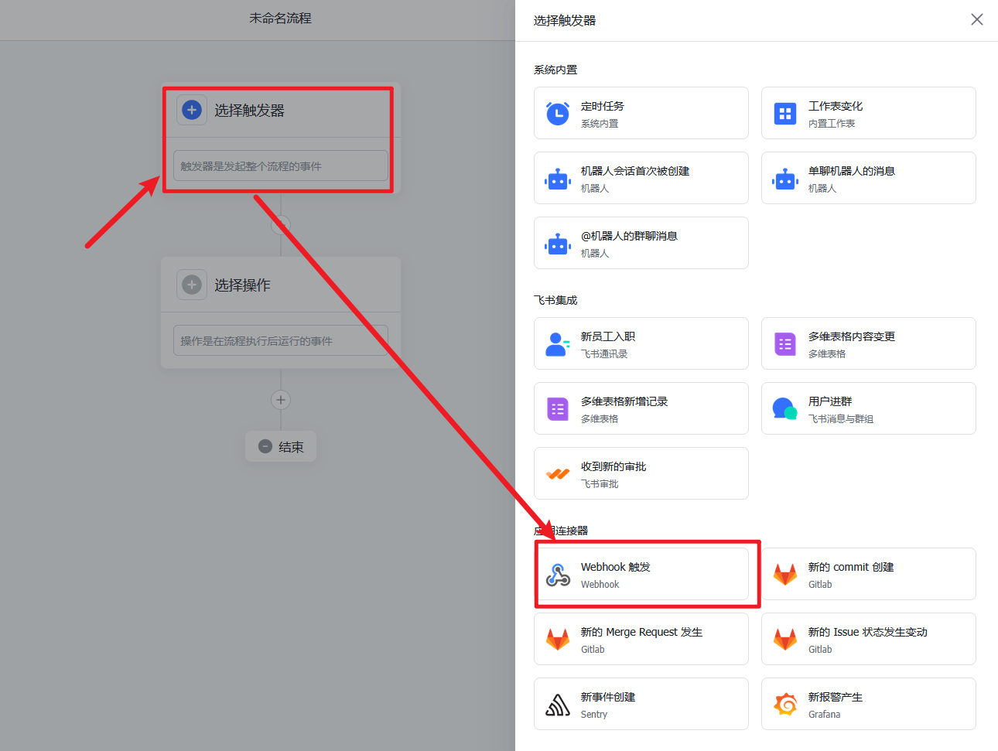Click Gitlab icon for 新的 Merge Request 发生
The image size is (998, 751).
(x=558, y=640)
